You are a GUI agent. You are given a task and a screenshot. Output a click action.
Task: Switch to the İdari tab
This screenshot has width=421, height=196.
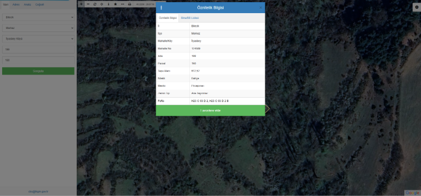(6, 5)
